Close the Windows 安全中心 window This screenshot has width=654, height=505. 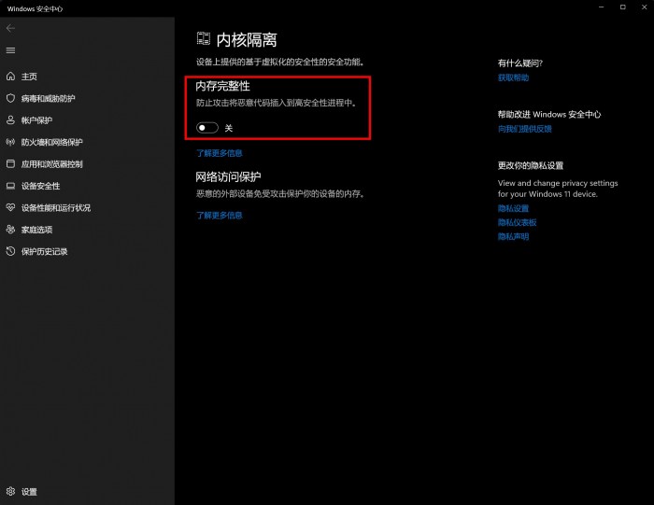(x=644, y=7)
